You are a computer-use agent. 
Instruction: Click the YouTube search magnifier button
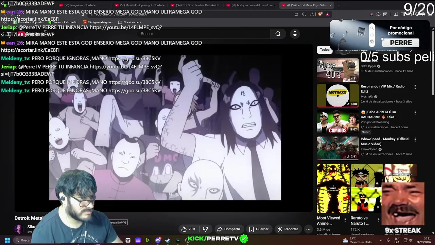tap(278, 34)
